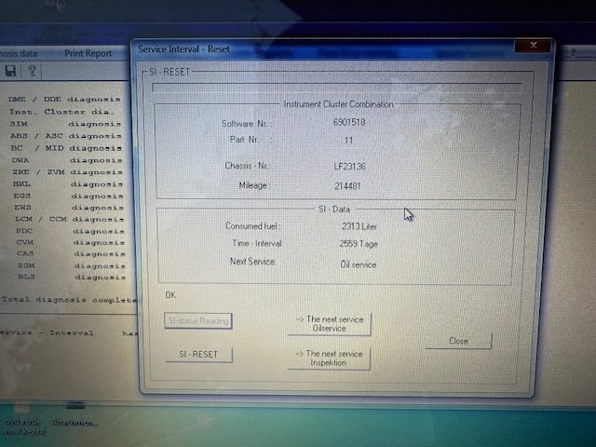Screen dimensions: 596x447
Task: Set next service to Oilservice
Action: click(329, 324)
